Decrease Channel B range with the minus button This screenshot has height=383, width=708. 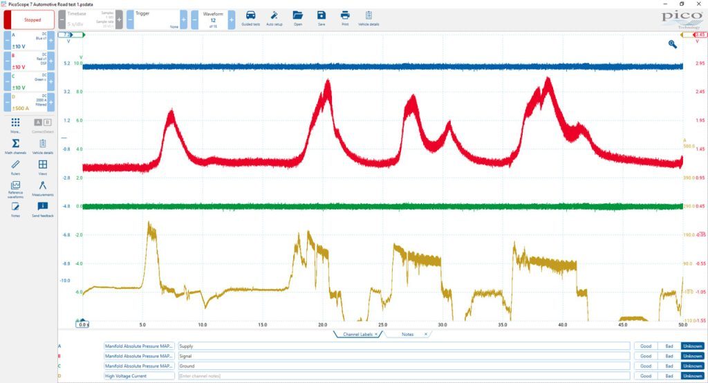coord(7,62)
